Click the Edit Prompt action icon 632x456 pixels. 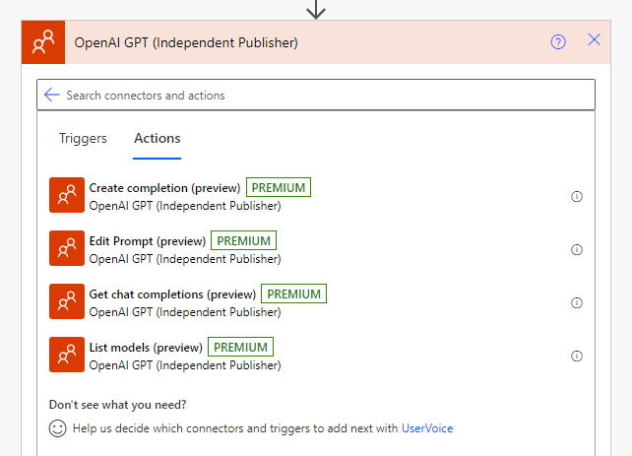point(67,249)
